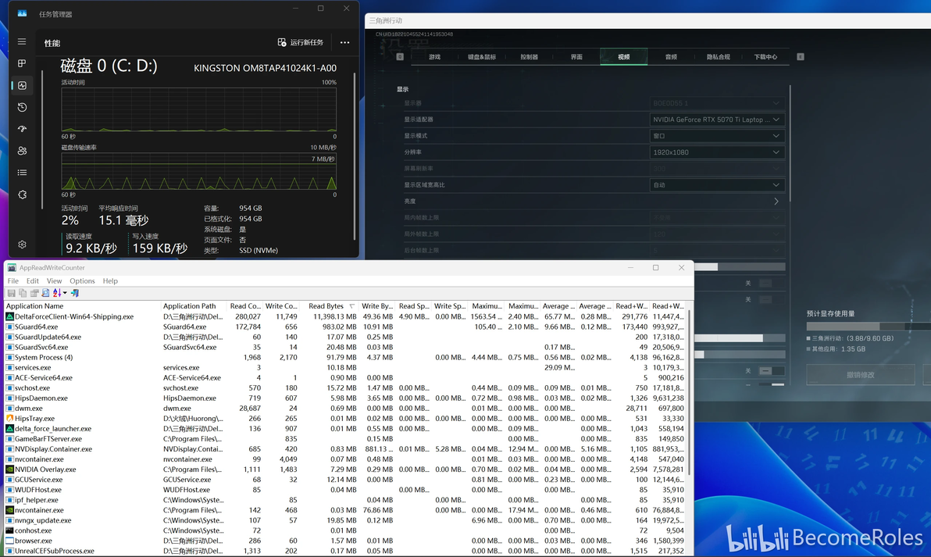Open App history icon in Task Manager
Viewport: 931px width, 557px height.
(x=22, y=108)
